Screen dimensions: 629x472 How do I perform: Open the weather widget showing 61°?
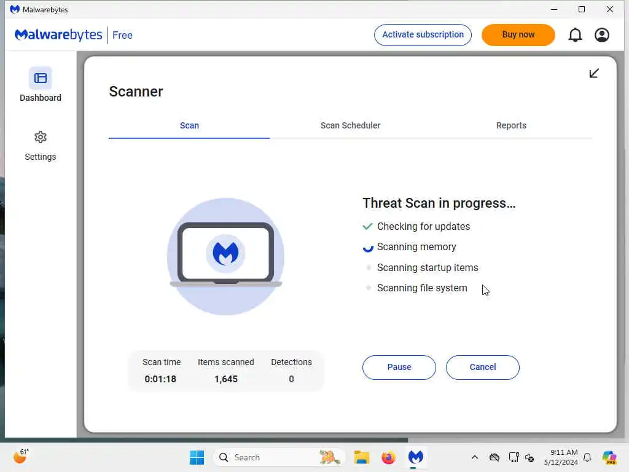point(21,457)
